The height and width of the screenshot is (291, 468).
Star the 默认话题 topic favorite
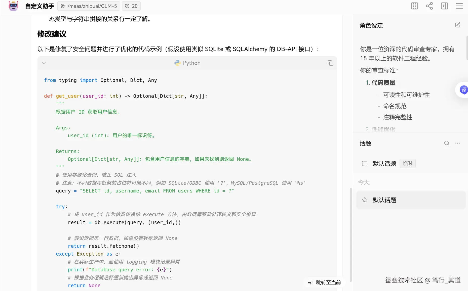pyautogui.click(x=365, y=200)
